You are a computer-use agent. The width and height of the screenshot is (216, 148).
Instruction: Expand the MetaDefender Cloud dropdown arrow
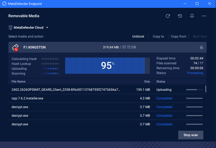click(47, 28)
